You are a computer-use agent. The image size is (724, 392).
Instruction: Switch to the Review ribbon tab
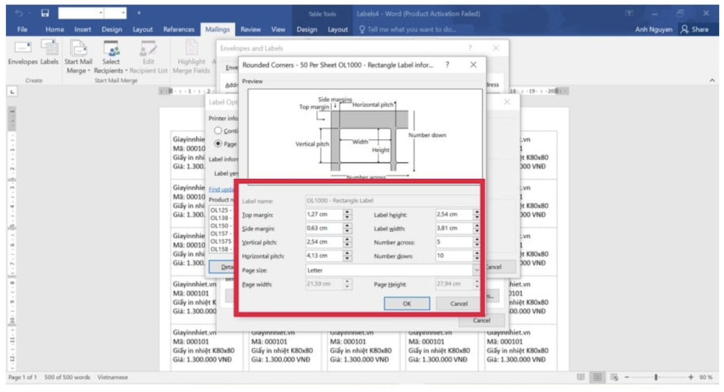click(x=250, y=30)
